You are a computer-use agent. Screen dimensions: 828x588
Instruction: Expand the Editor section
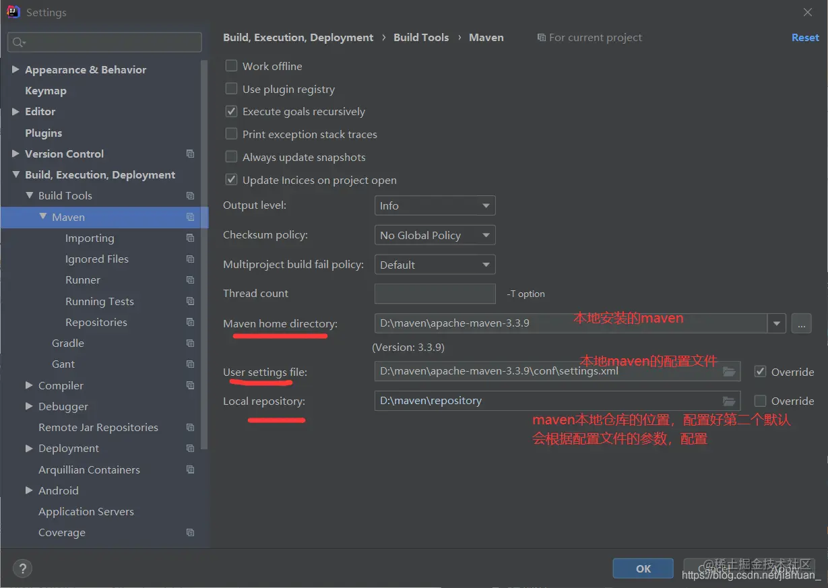(x=15, y=111)
